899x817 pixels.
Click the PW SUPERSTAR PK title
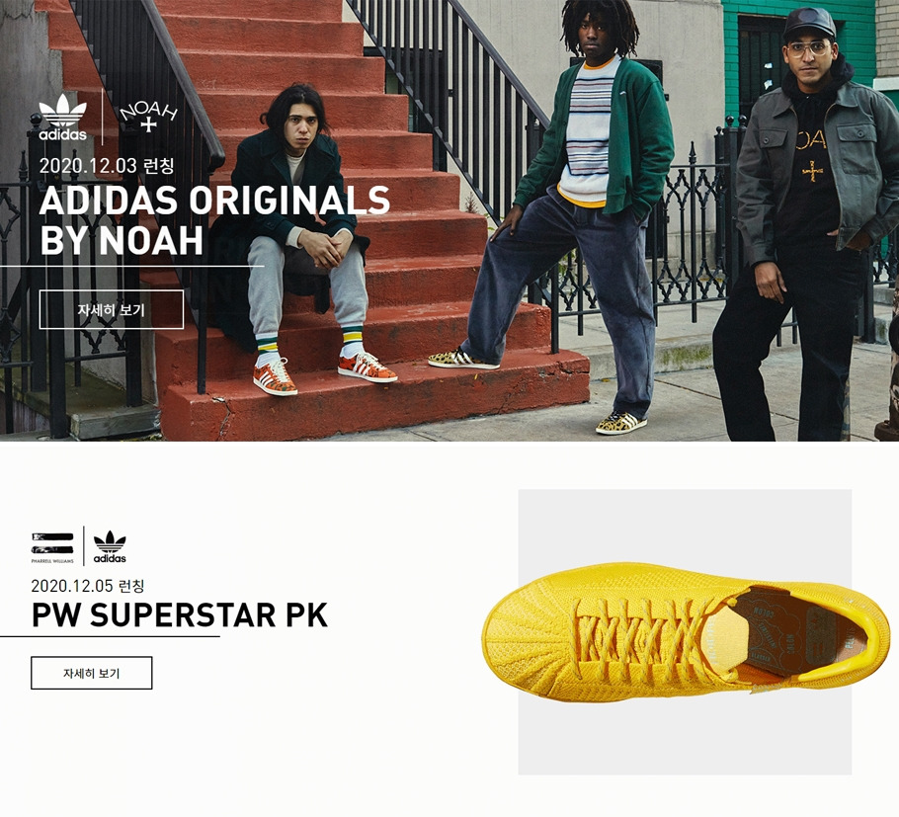180,615
